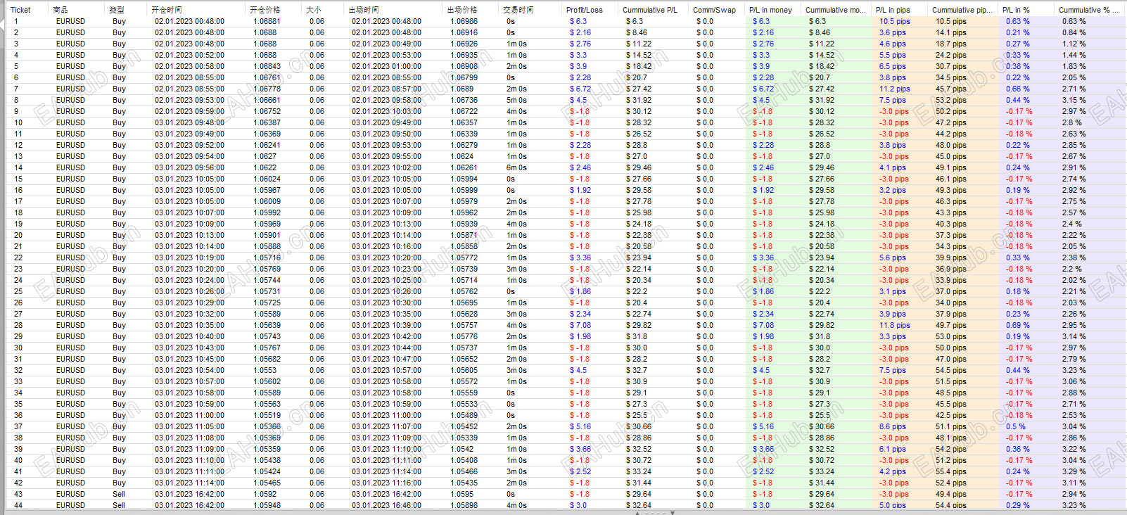The image size is (1127, 515).
Task: Select open time 02.01.2023 00:58:00
Action: 190,66
